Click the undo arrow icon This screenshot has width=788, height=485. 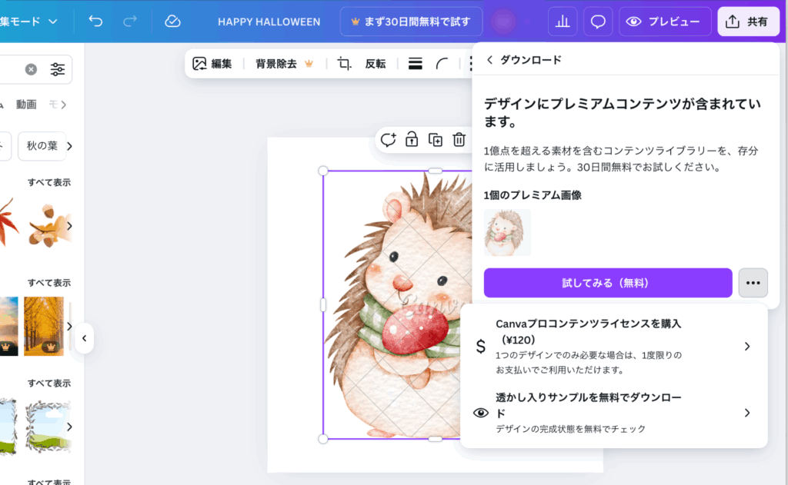(x=95, y=22)
